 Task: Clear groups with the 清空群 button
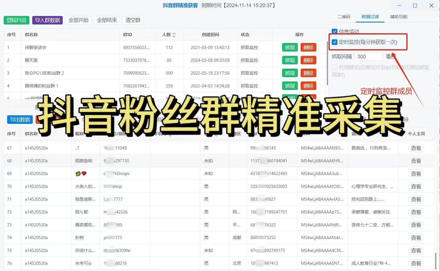tap(133, 20)
